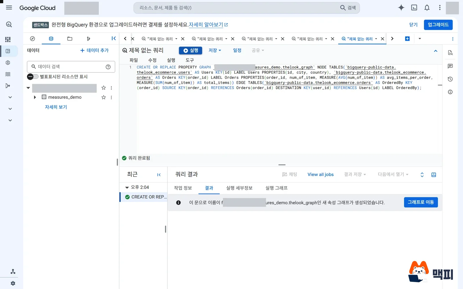
Task: Open settings gear in left sidebar
Action: 13,284
